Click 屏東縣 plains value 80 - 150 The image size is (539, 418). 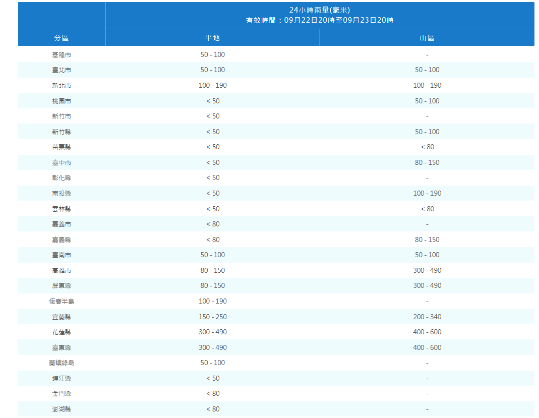coord(212,286)
